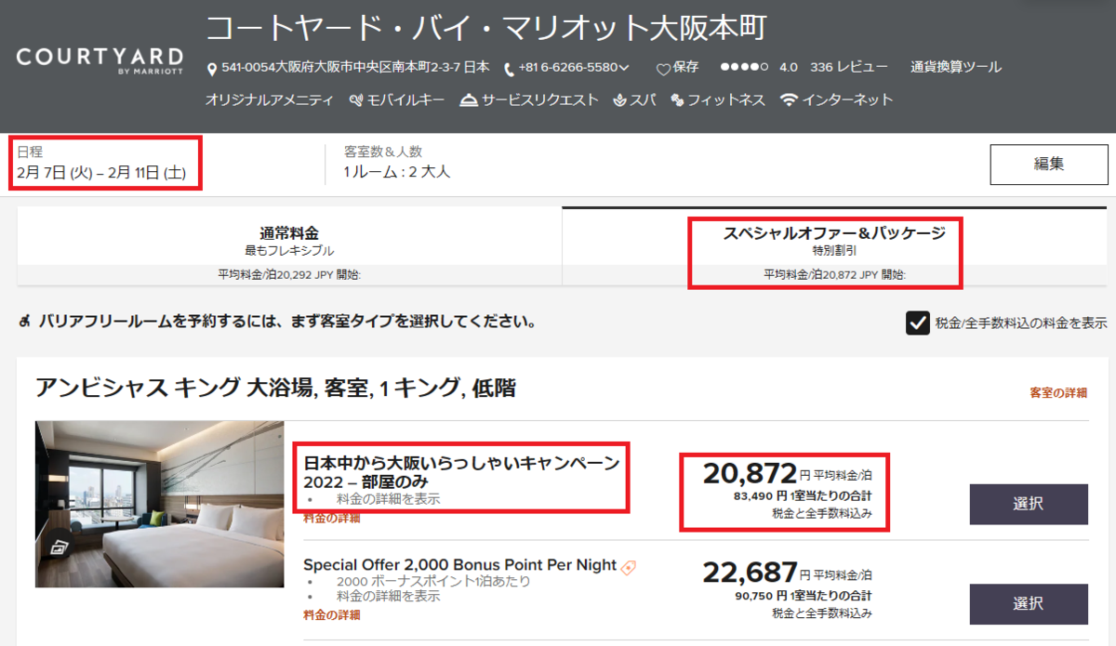This screenshot has height=646, width=1116.
Task: Click the heart icon to save hotel
Action: [663, 69]
